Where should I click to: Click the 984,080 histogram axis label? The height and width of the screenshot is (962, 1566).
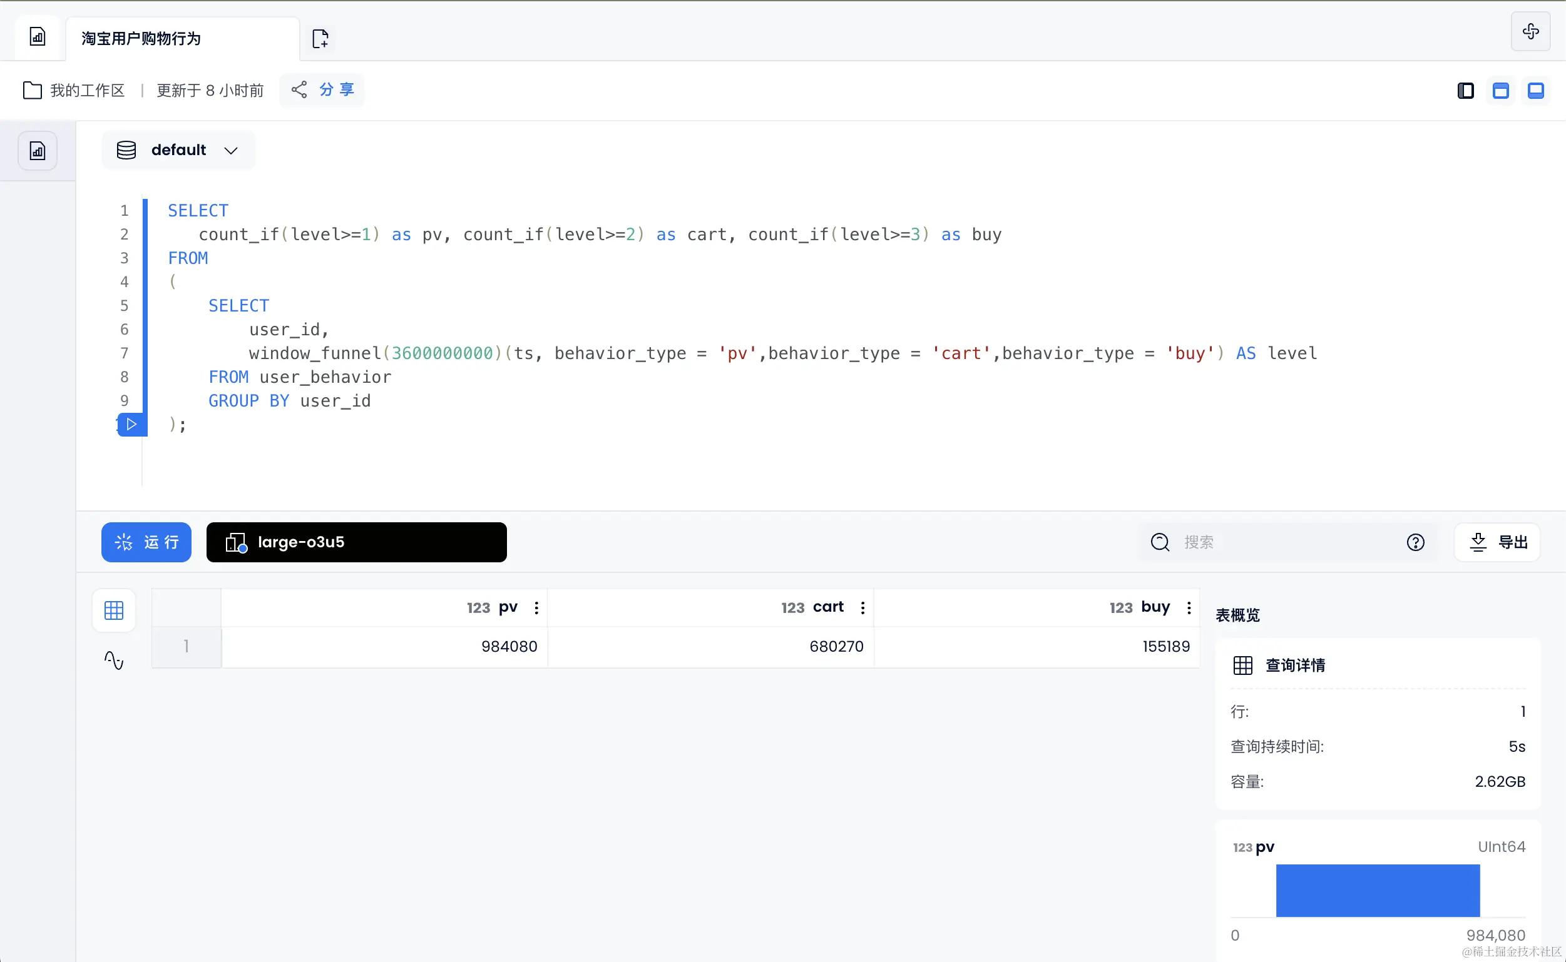1495,935
